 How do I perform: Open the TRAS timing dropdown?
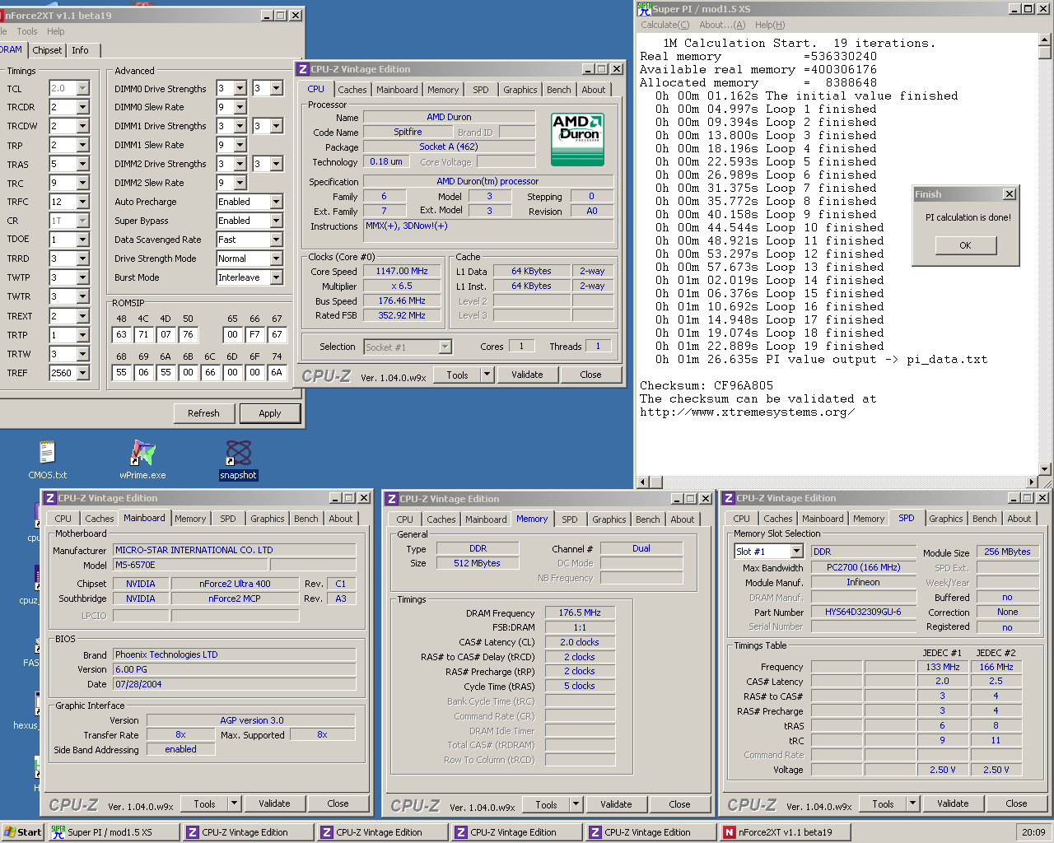click(82, 164)
